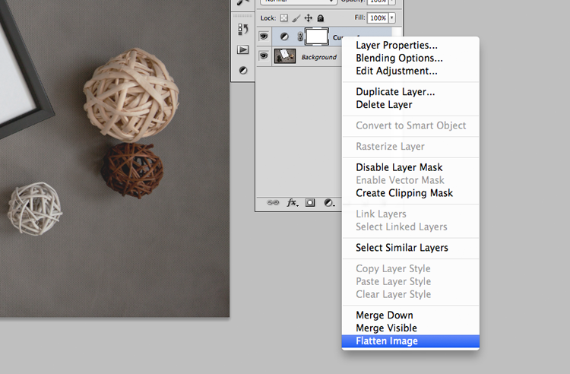Hide the Background layer
Viewport: 570px width, 374px height.
pos(264,56)
